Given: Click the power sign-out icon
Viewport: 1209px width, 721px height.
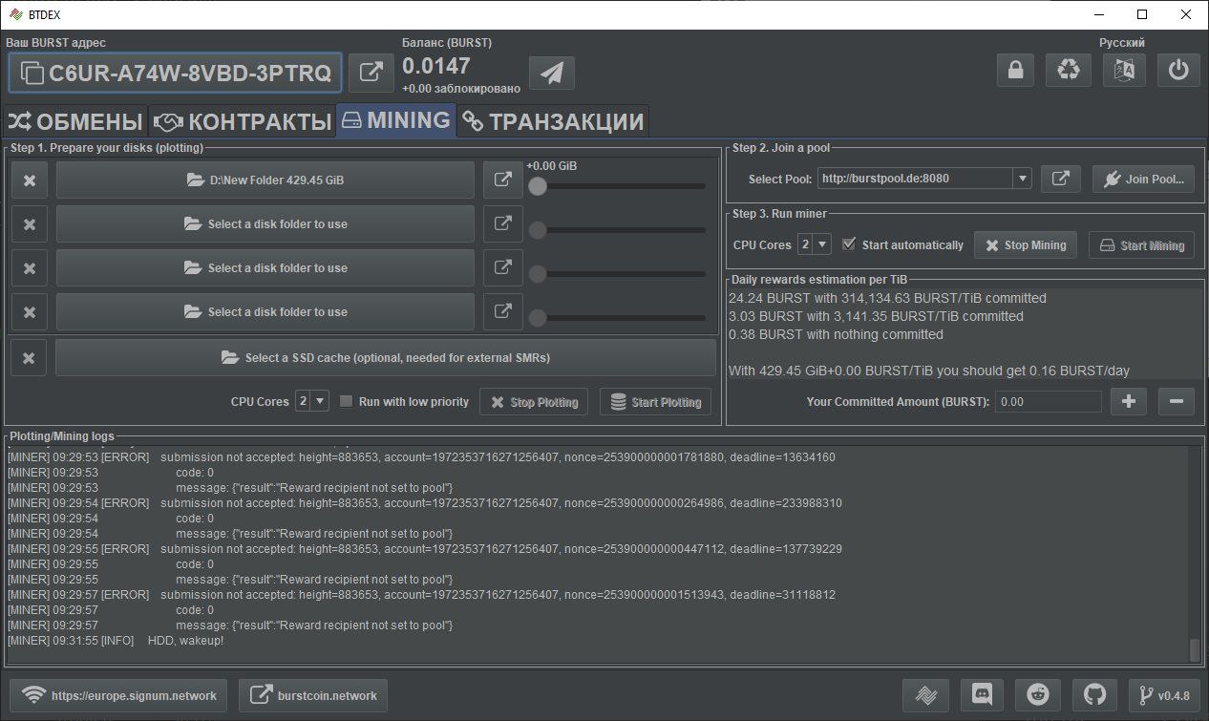Looking at the screenshot, I should pyautogui.click(x=1178, y=70).
